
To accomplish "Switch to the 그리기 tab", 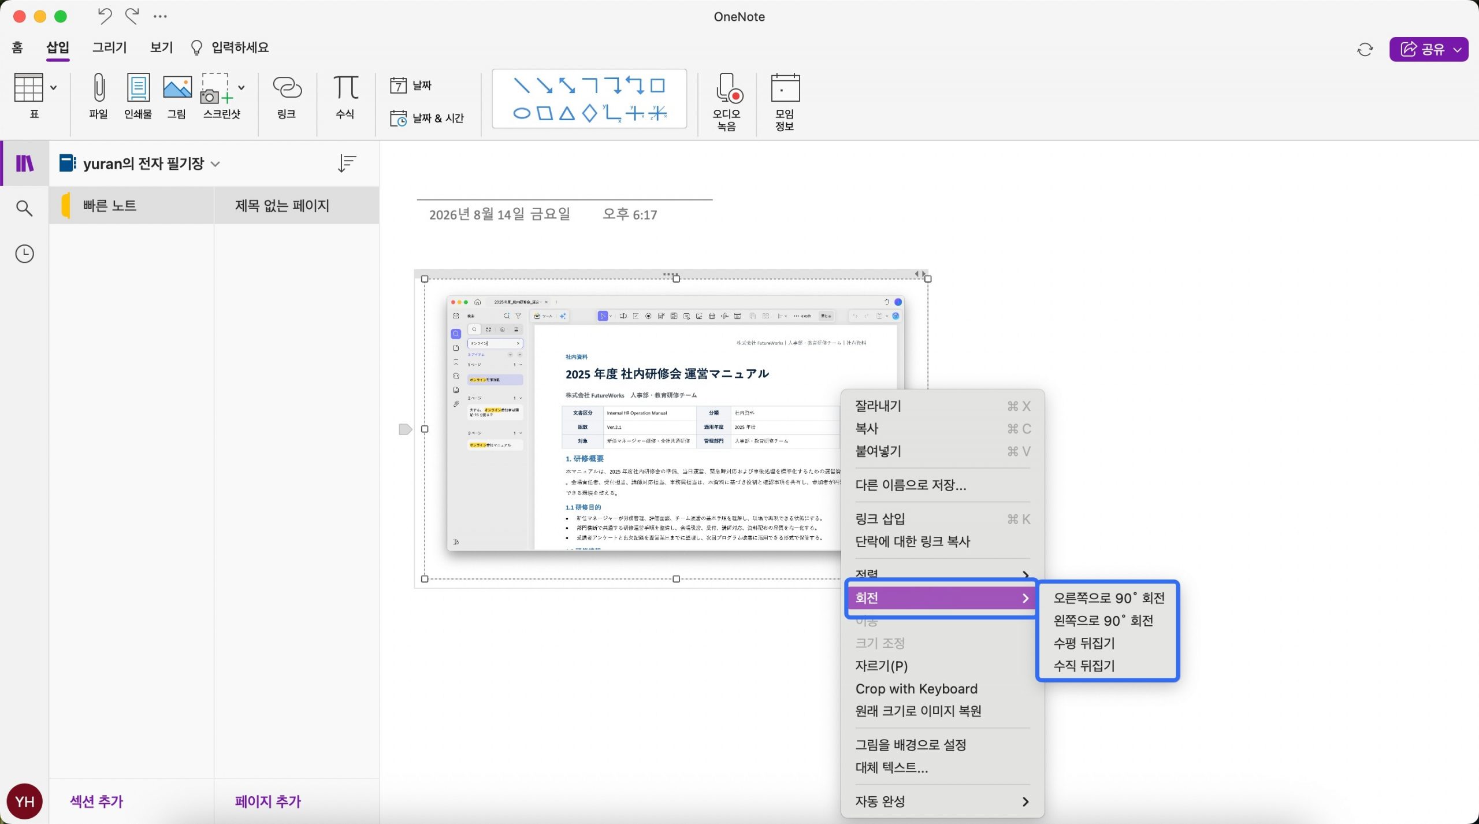I will pyautogui.click(x=110, y=47).
